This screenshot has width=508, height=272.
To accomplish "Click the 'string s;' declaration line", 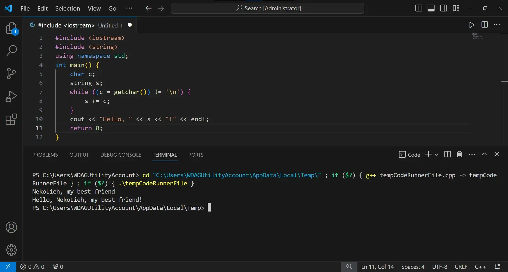I will point(86,83).
